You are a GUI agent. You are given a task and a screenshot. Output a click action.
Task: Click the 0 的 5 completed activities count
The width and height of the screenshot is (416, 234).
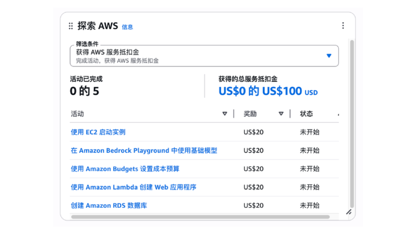click(84, 91)
